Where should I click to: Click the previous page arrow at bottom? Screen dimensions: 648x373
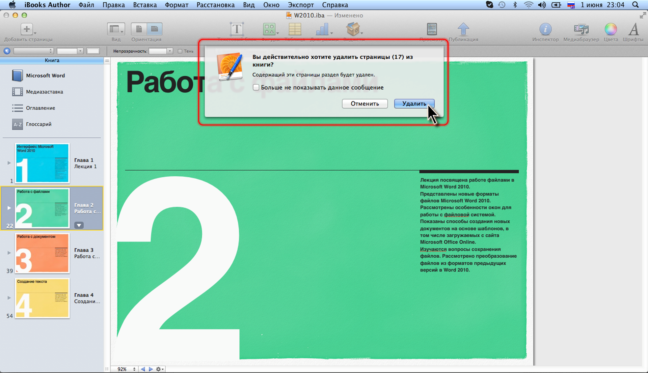tap(143, 369)
